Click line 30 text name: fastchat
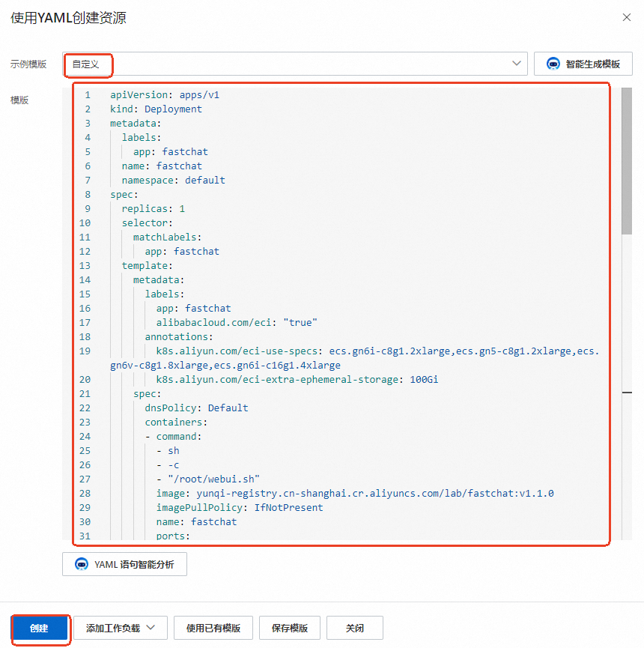Screen dimensions: 644x648 pyautogui.click(x=196, y=522)
